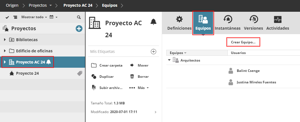Click Origen in the breadcrumb
The height and width of the screenshot is (122, 300).
(x=12, y=6)
